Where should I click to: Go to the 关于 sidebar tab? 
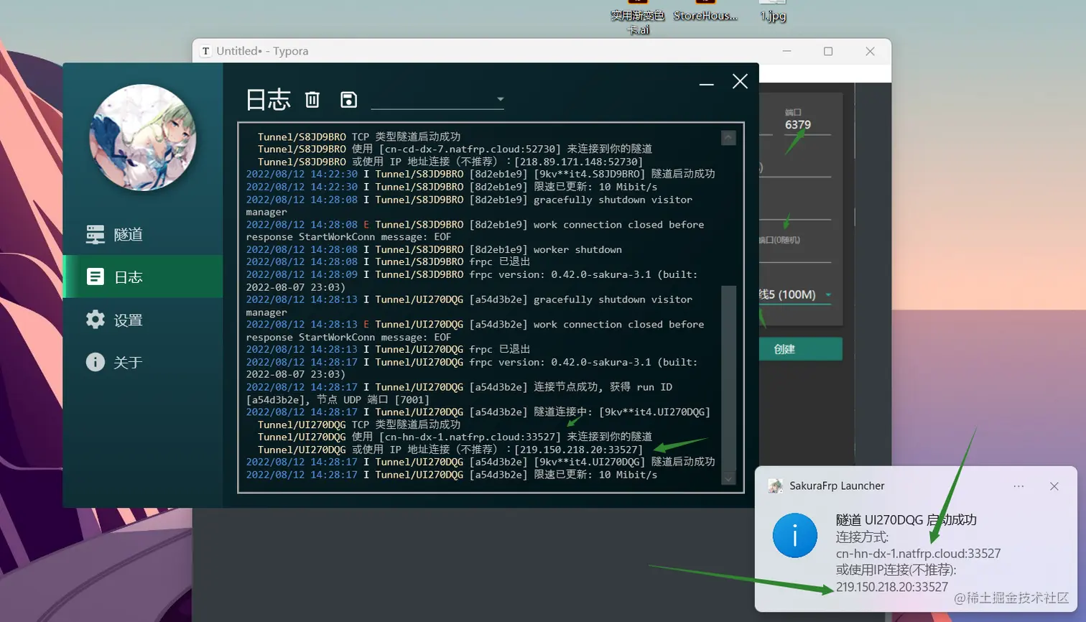[143, 362]
